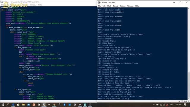Click shell line '(1) Create Tuple'

click(107, 41)
